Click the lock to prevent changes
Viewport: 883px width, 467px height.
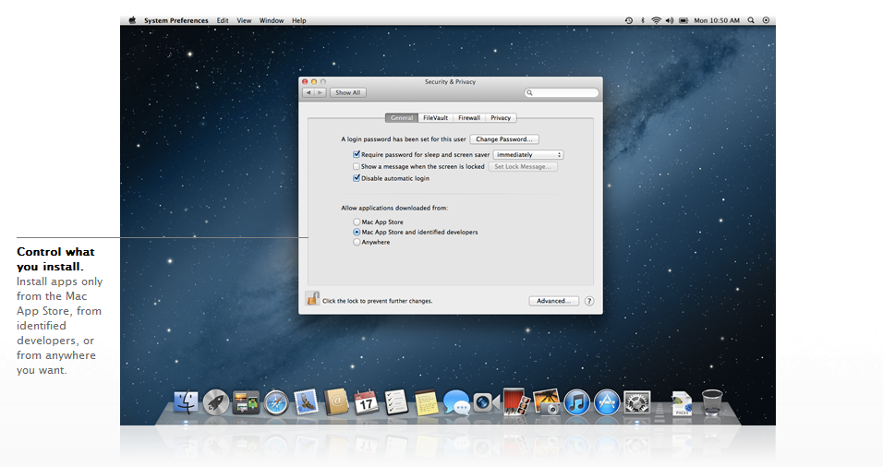pos(312,299)
